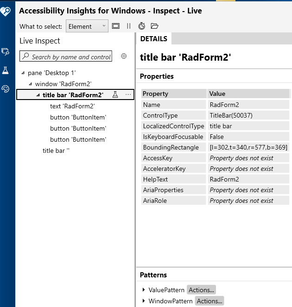
Task: Click the AcceleratorKey property name cell
Action: pyautogui.click(x=173, y=169)
